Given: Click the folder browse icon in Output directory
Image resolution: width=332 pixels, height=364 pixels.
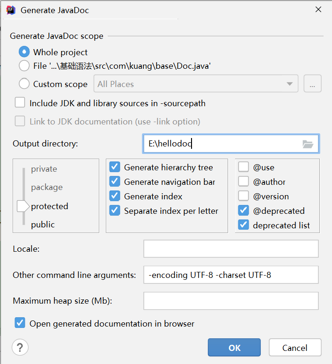Looking at the screenshot, I should point(308,144).
